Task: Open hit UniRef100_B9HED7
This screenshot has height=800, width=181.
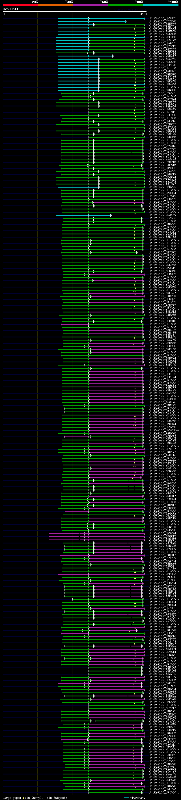Action: click(x=162, y=24)
